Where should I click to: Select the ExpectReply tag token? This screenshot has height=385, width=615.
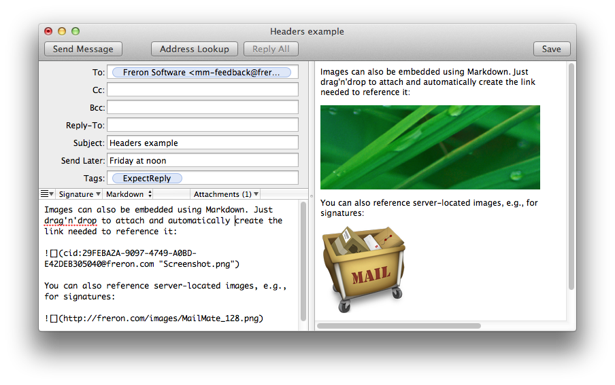coord(147,179)
